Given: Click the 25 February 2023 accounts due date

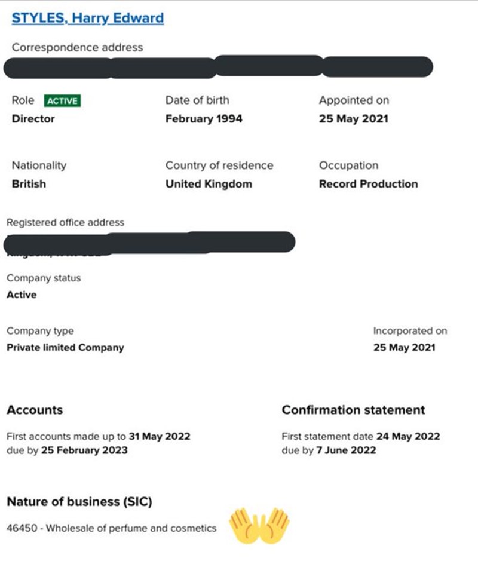Looking at the screenshot, I should point(84,450).
